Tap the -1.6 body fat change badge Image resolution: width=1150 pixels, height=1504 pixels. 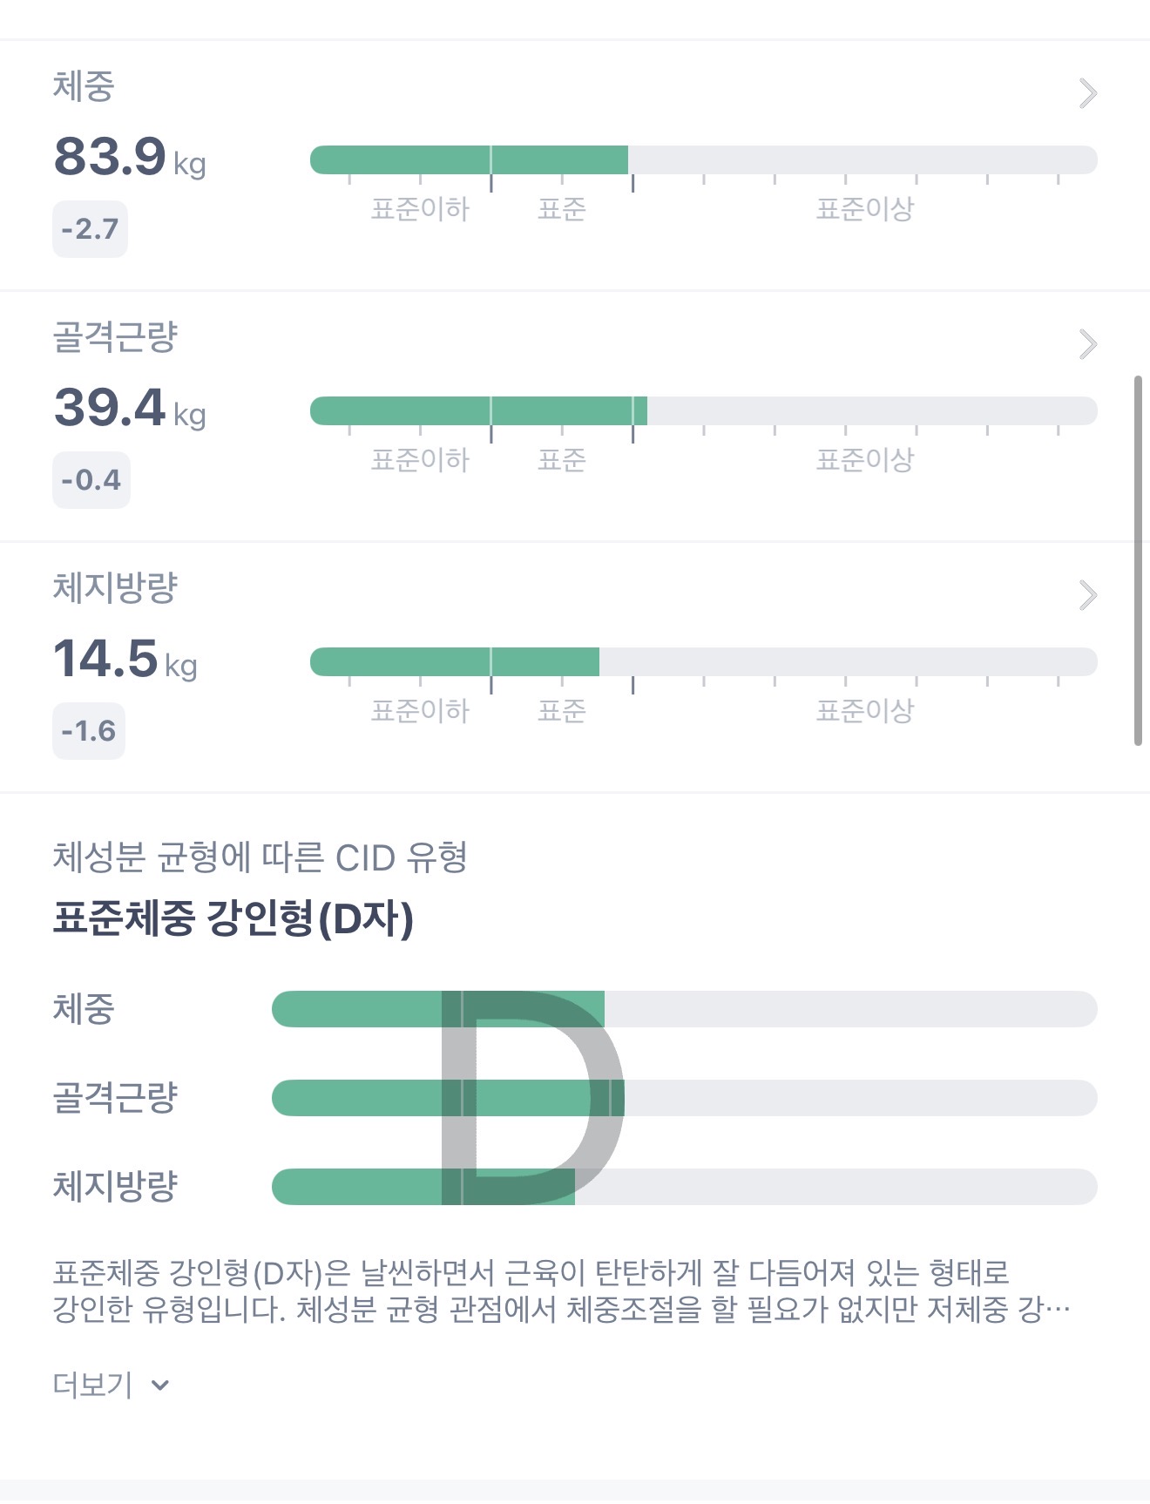click(x=89, y=731)
